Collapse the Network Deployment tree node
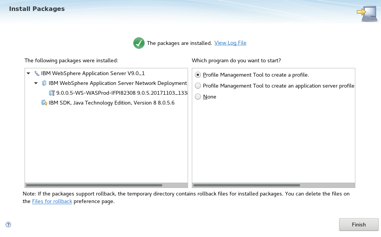The image size is (381, 237). 36,83
